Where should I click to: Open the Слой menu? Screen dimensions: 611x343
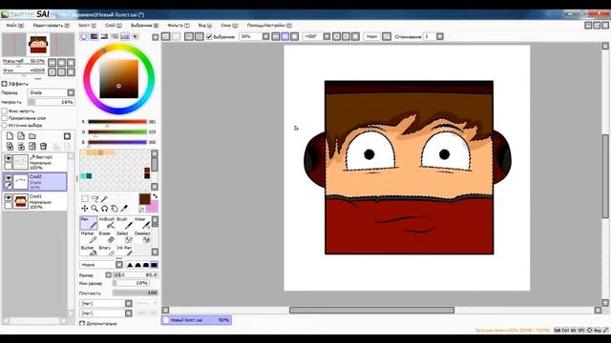coord(114,26)
